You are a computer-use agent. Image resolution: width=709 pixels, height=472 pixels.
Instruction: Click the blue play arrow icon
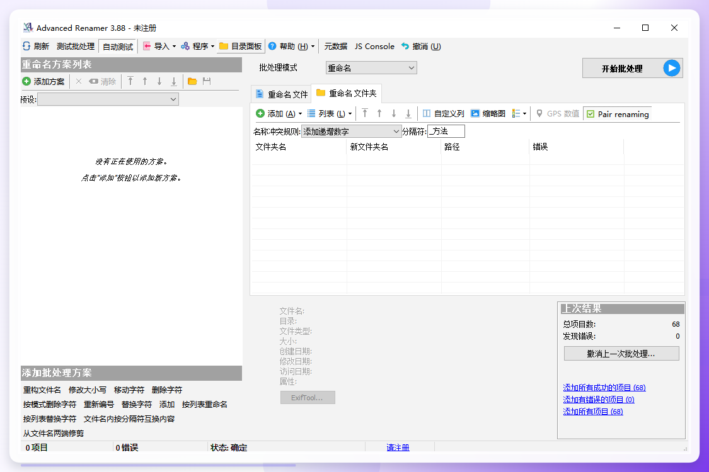point(672,68)
